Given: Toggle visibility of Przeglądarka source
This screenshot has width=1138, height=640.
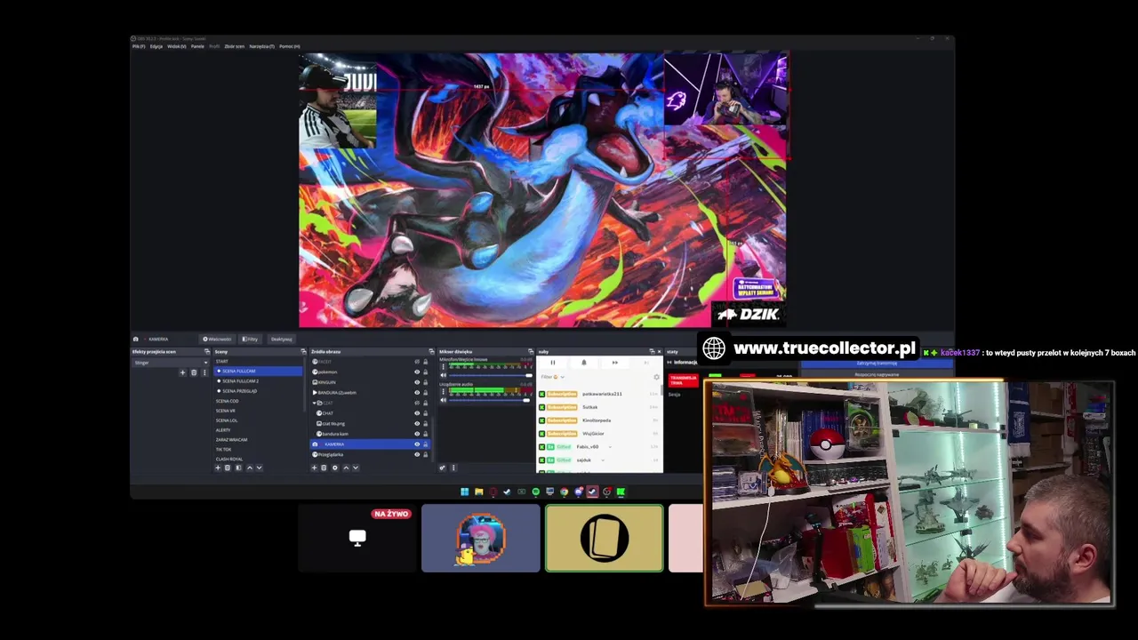Looking at the screenshot, I should coord(417,454).
